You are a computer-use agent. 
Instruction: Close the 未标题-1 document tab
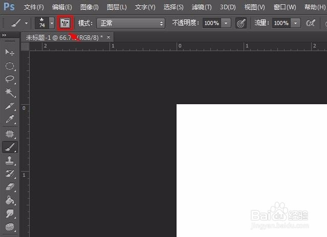click(x=108, y=37)
